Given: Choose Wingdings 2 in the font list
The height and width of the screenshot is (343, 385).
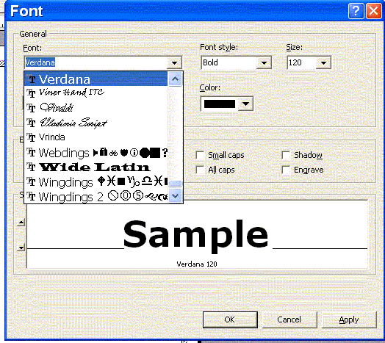Looking at the screenshot, I should [96, 196].
